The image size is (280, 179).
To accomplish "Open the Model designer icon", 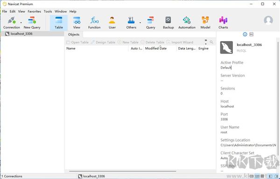I will (x=205, y=23).
